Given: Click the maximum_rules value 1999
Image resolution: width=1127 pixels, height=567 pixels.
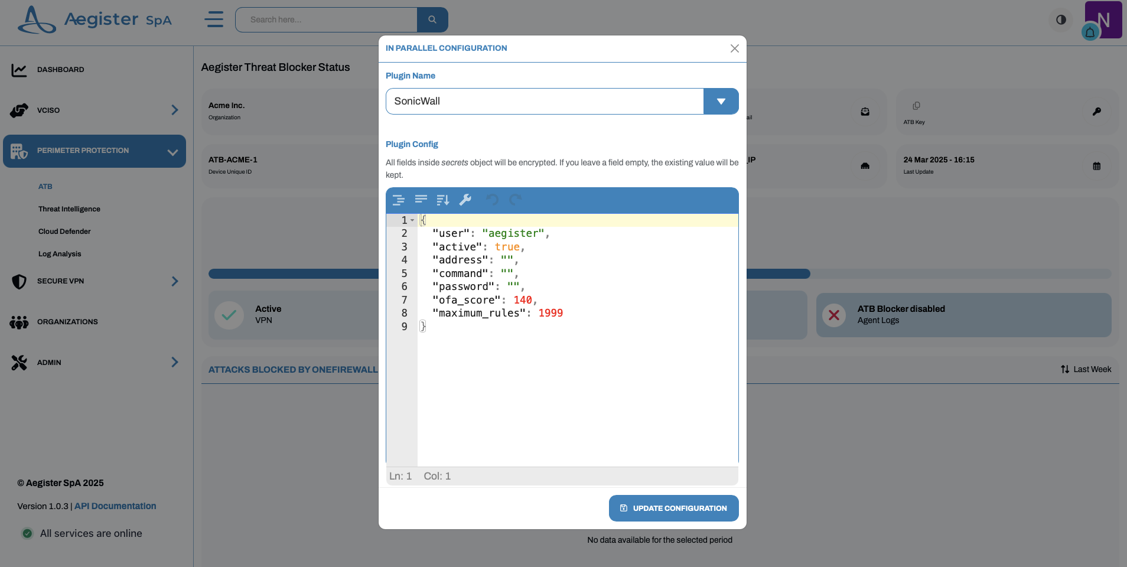Looking at the screenshot, I should pyautogui.click(x=551, y=314).
